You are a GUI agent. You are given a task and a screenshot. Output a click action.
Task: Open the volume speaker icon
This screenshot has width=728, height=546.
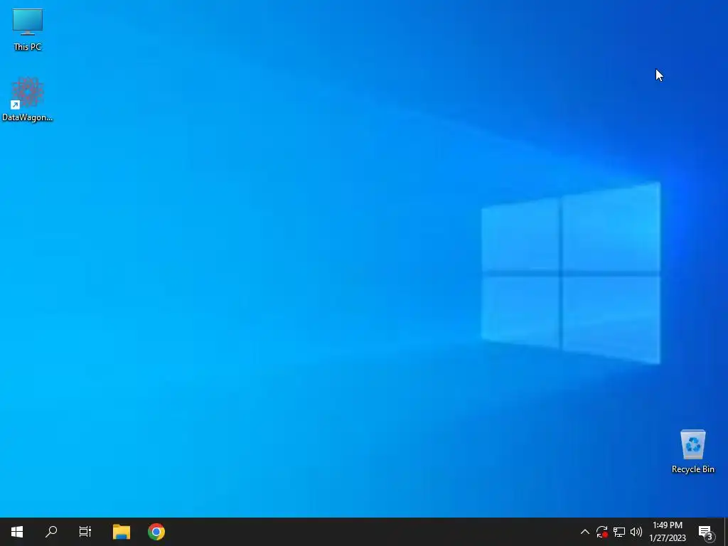pos(636,532)
